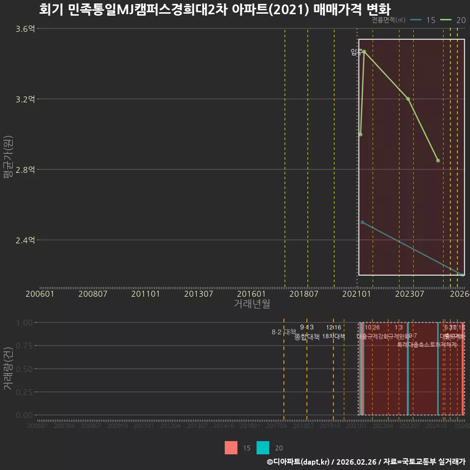
Task: Click the 202101 label on the price chart x-axis
Action: click(x=357, y=294)
